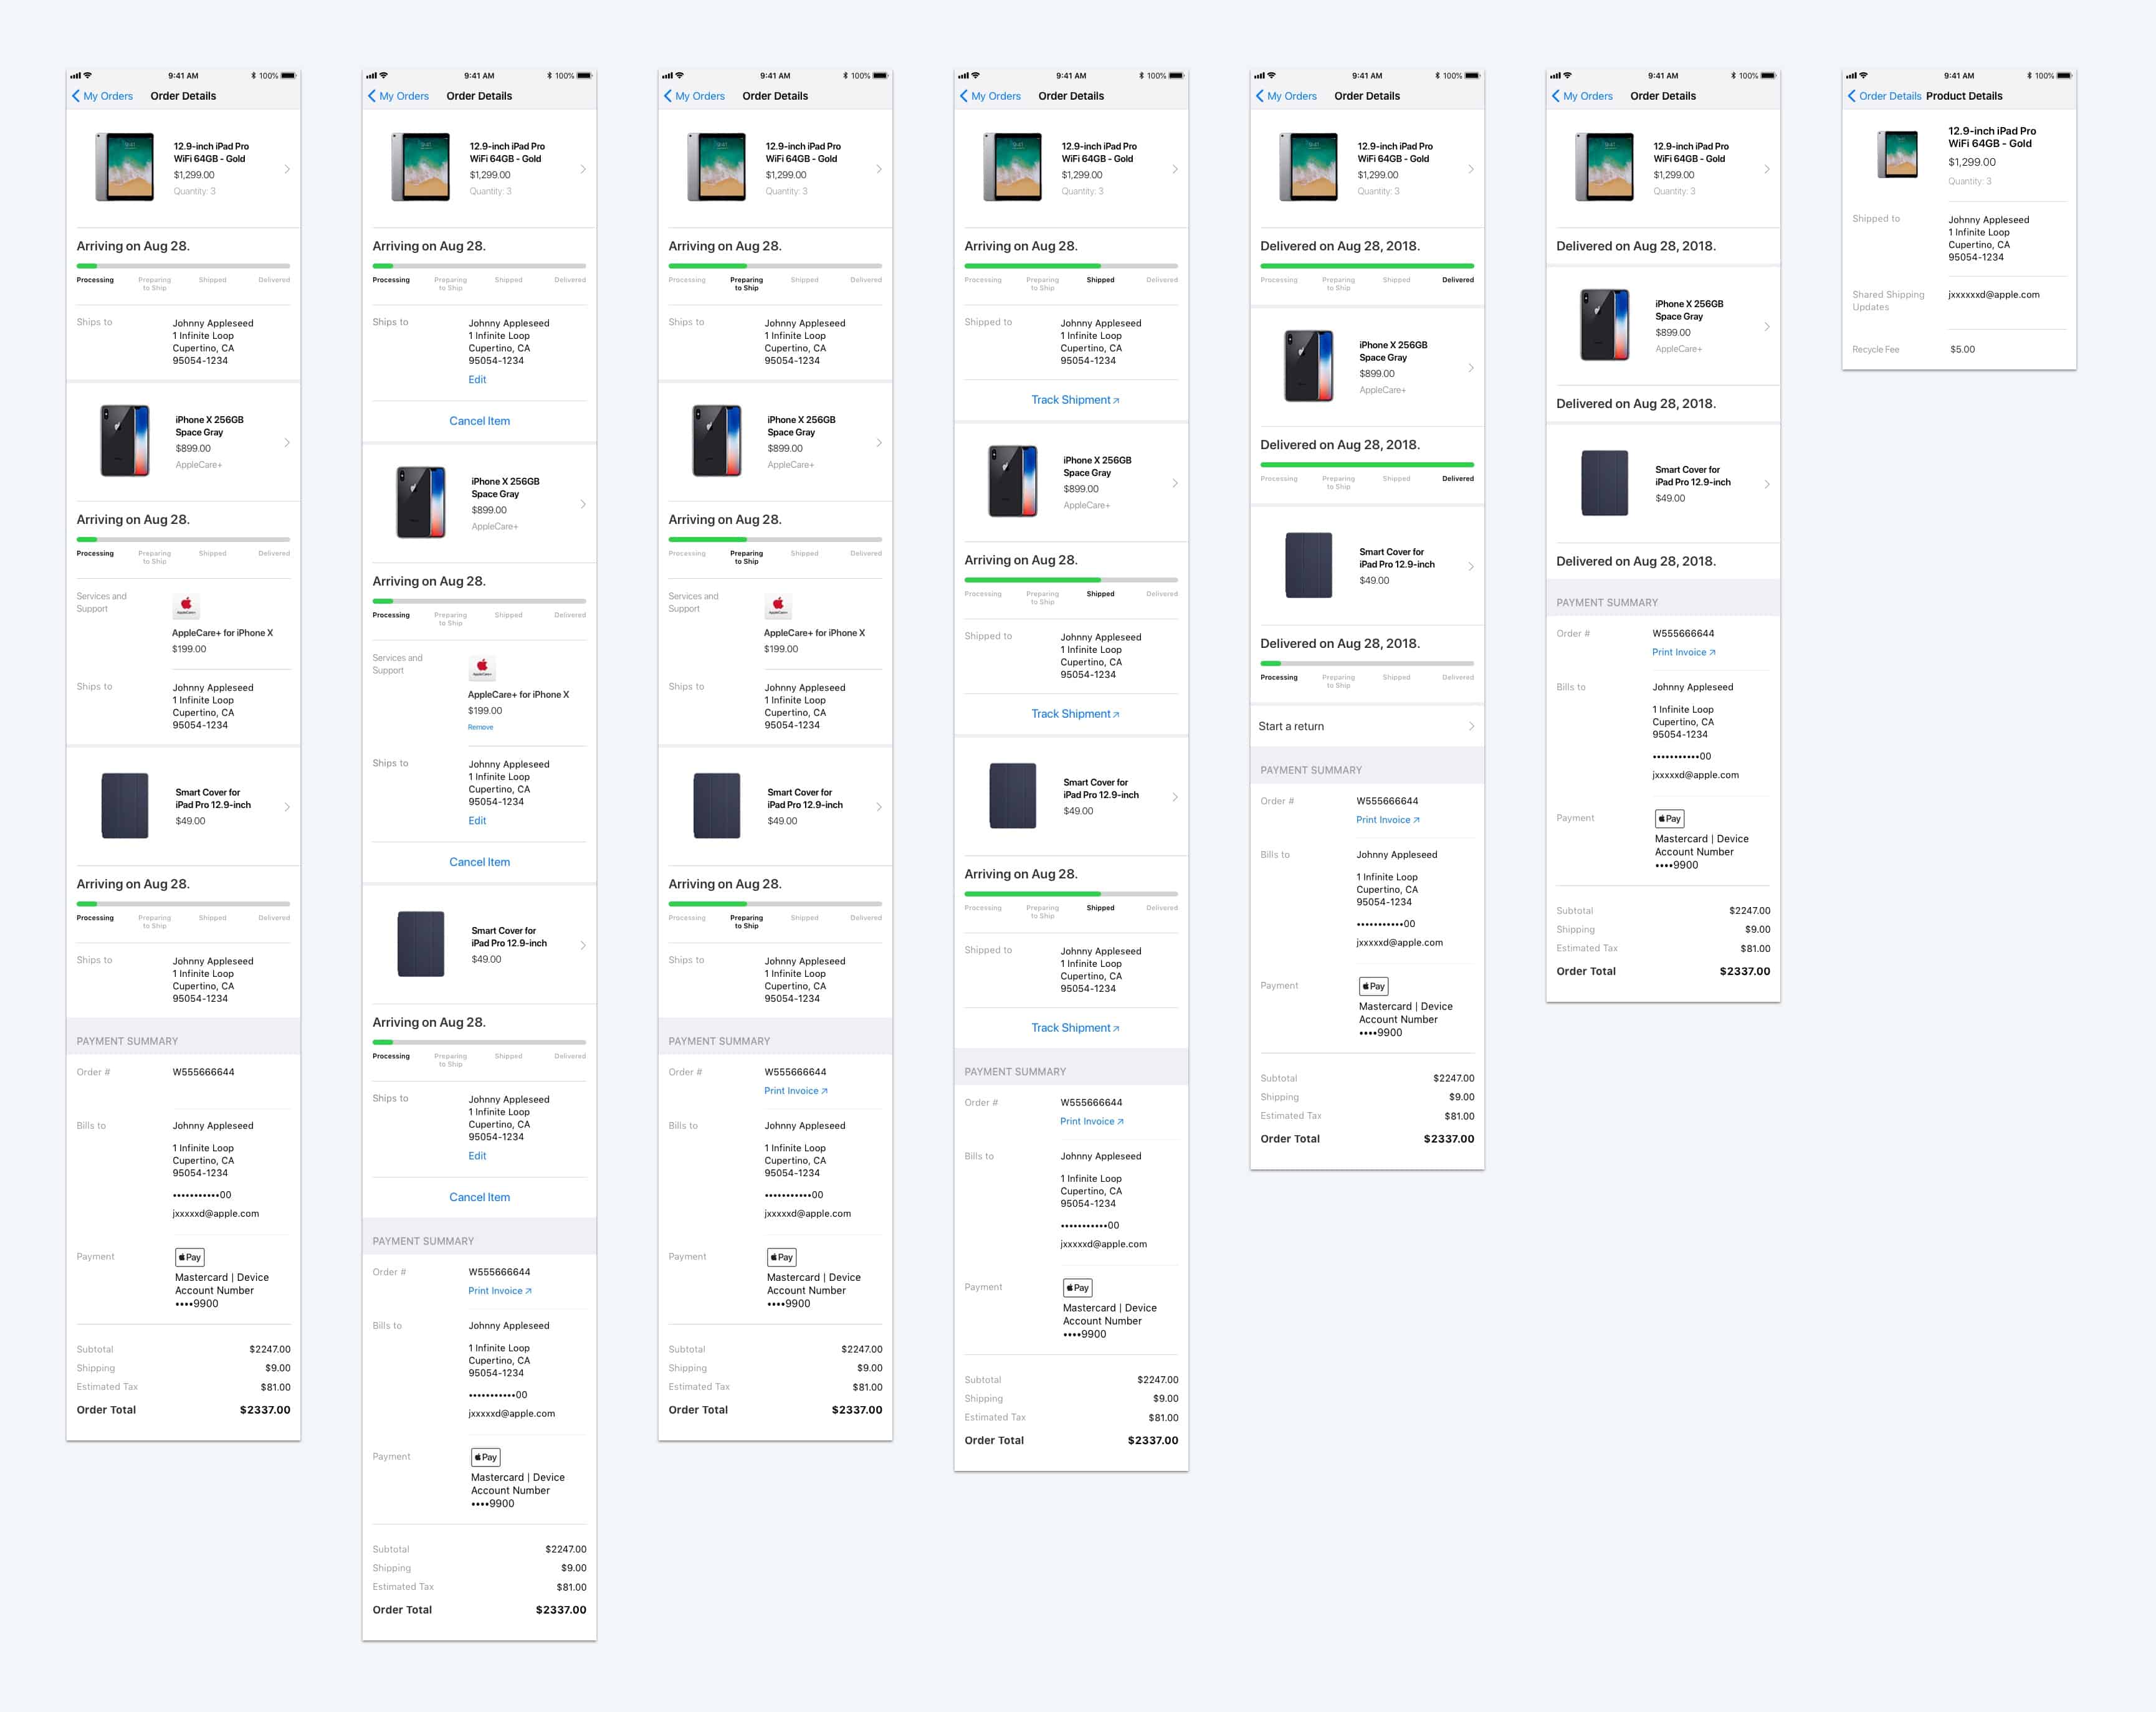Image resolution: width=2156 pixels, height=1712 pixels.
Task: Click Cancel Item under the shipping address
Action: (x=479, y=421)
